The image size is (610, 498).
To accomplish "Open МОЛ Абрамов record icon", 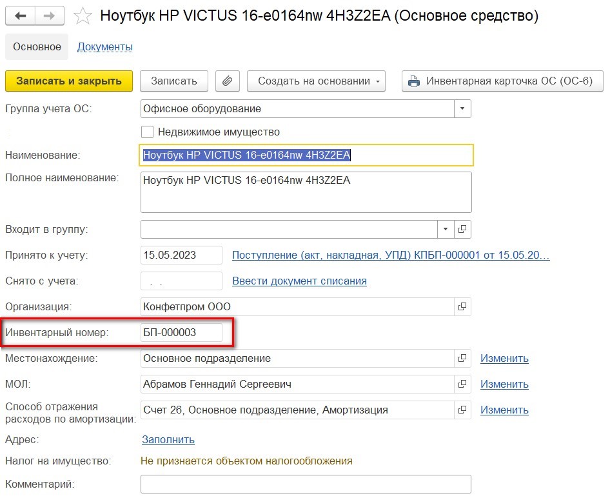I will [x=462, y=384].
